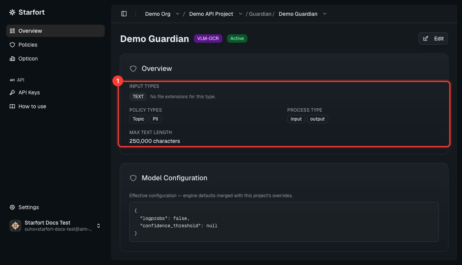462x265 pixels.
Task: Click the output process type tag
Action: (x=318, y=119)
